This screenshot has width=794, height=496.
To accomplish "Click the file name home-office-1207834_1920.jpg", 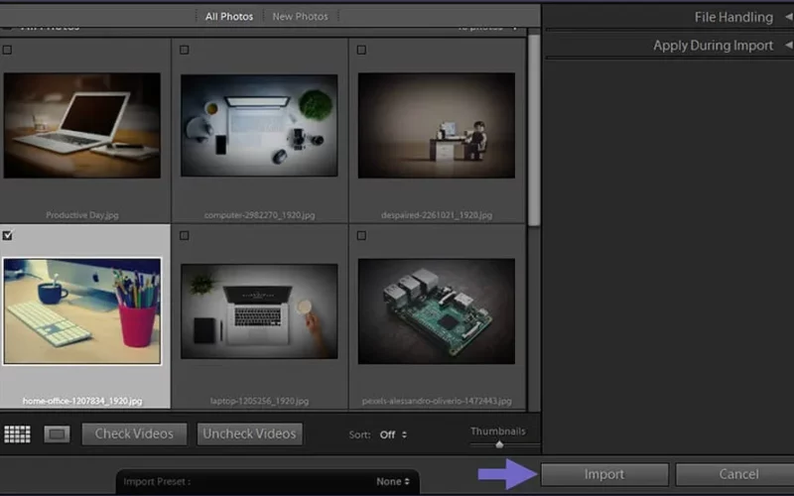I will click(82, 401).
